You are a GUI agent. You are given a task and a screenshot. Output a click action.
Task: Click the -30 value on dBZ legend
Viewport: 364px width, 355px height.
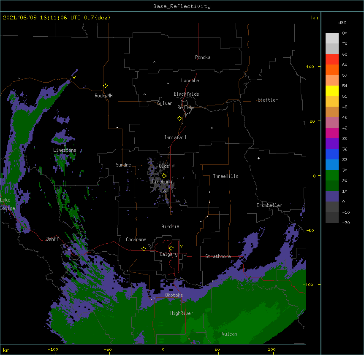(x=346, y=223)
